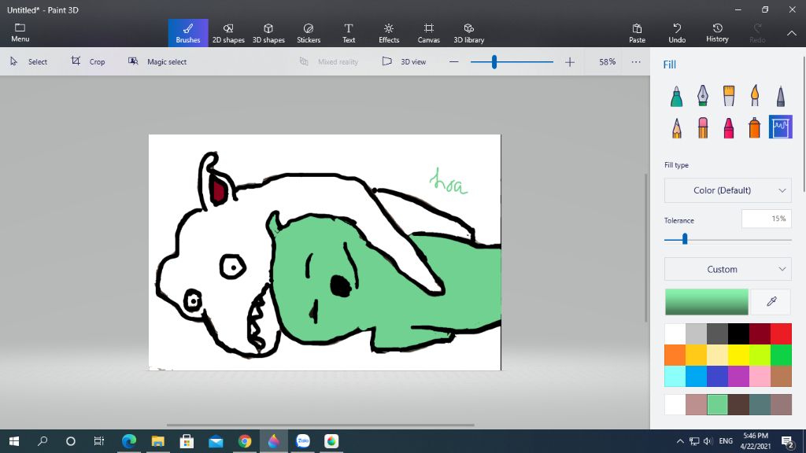Open Microsoft Store from taskbar

tap(187, 441)
